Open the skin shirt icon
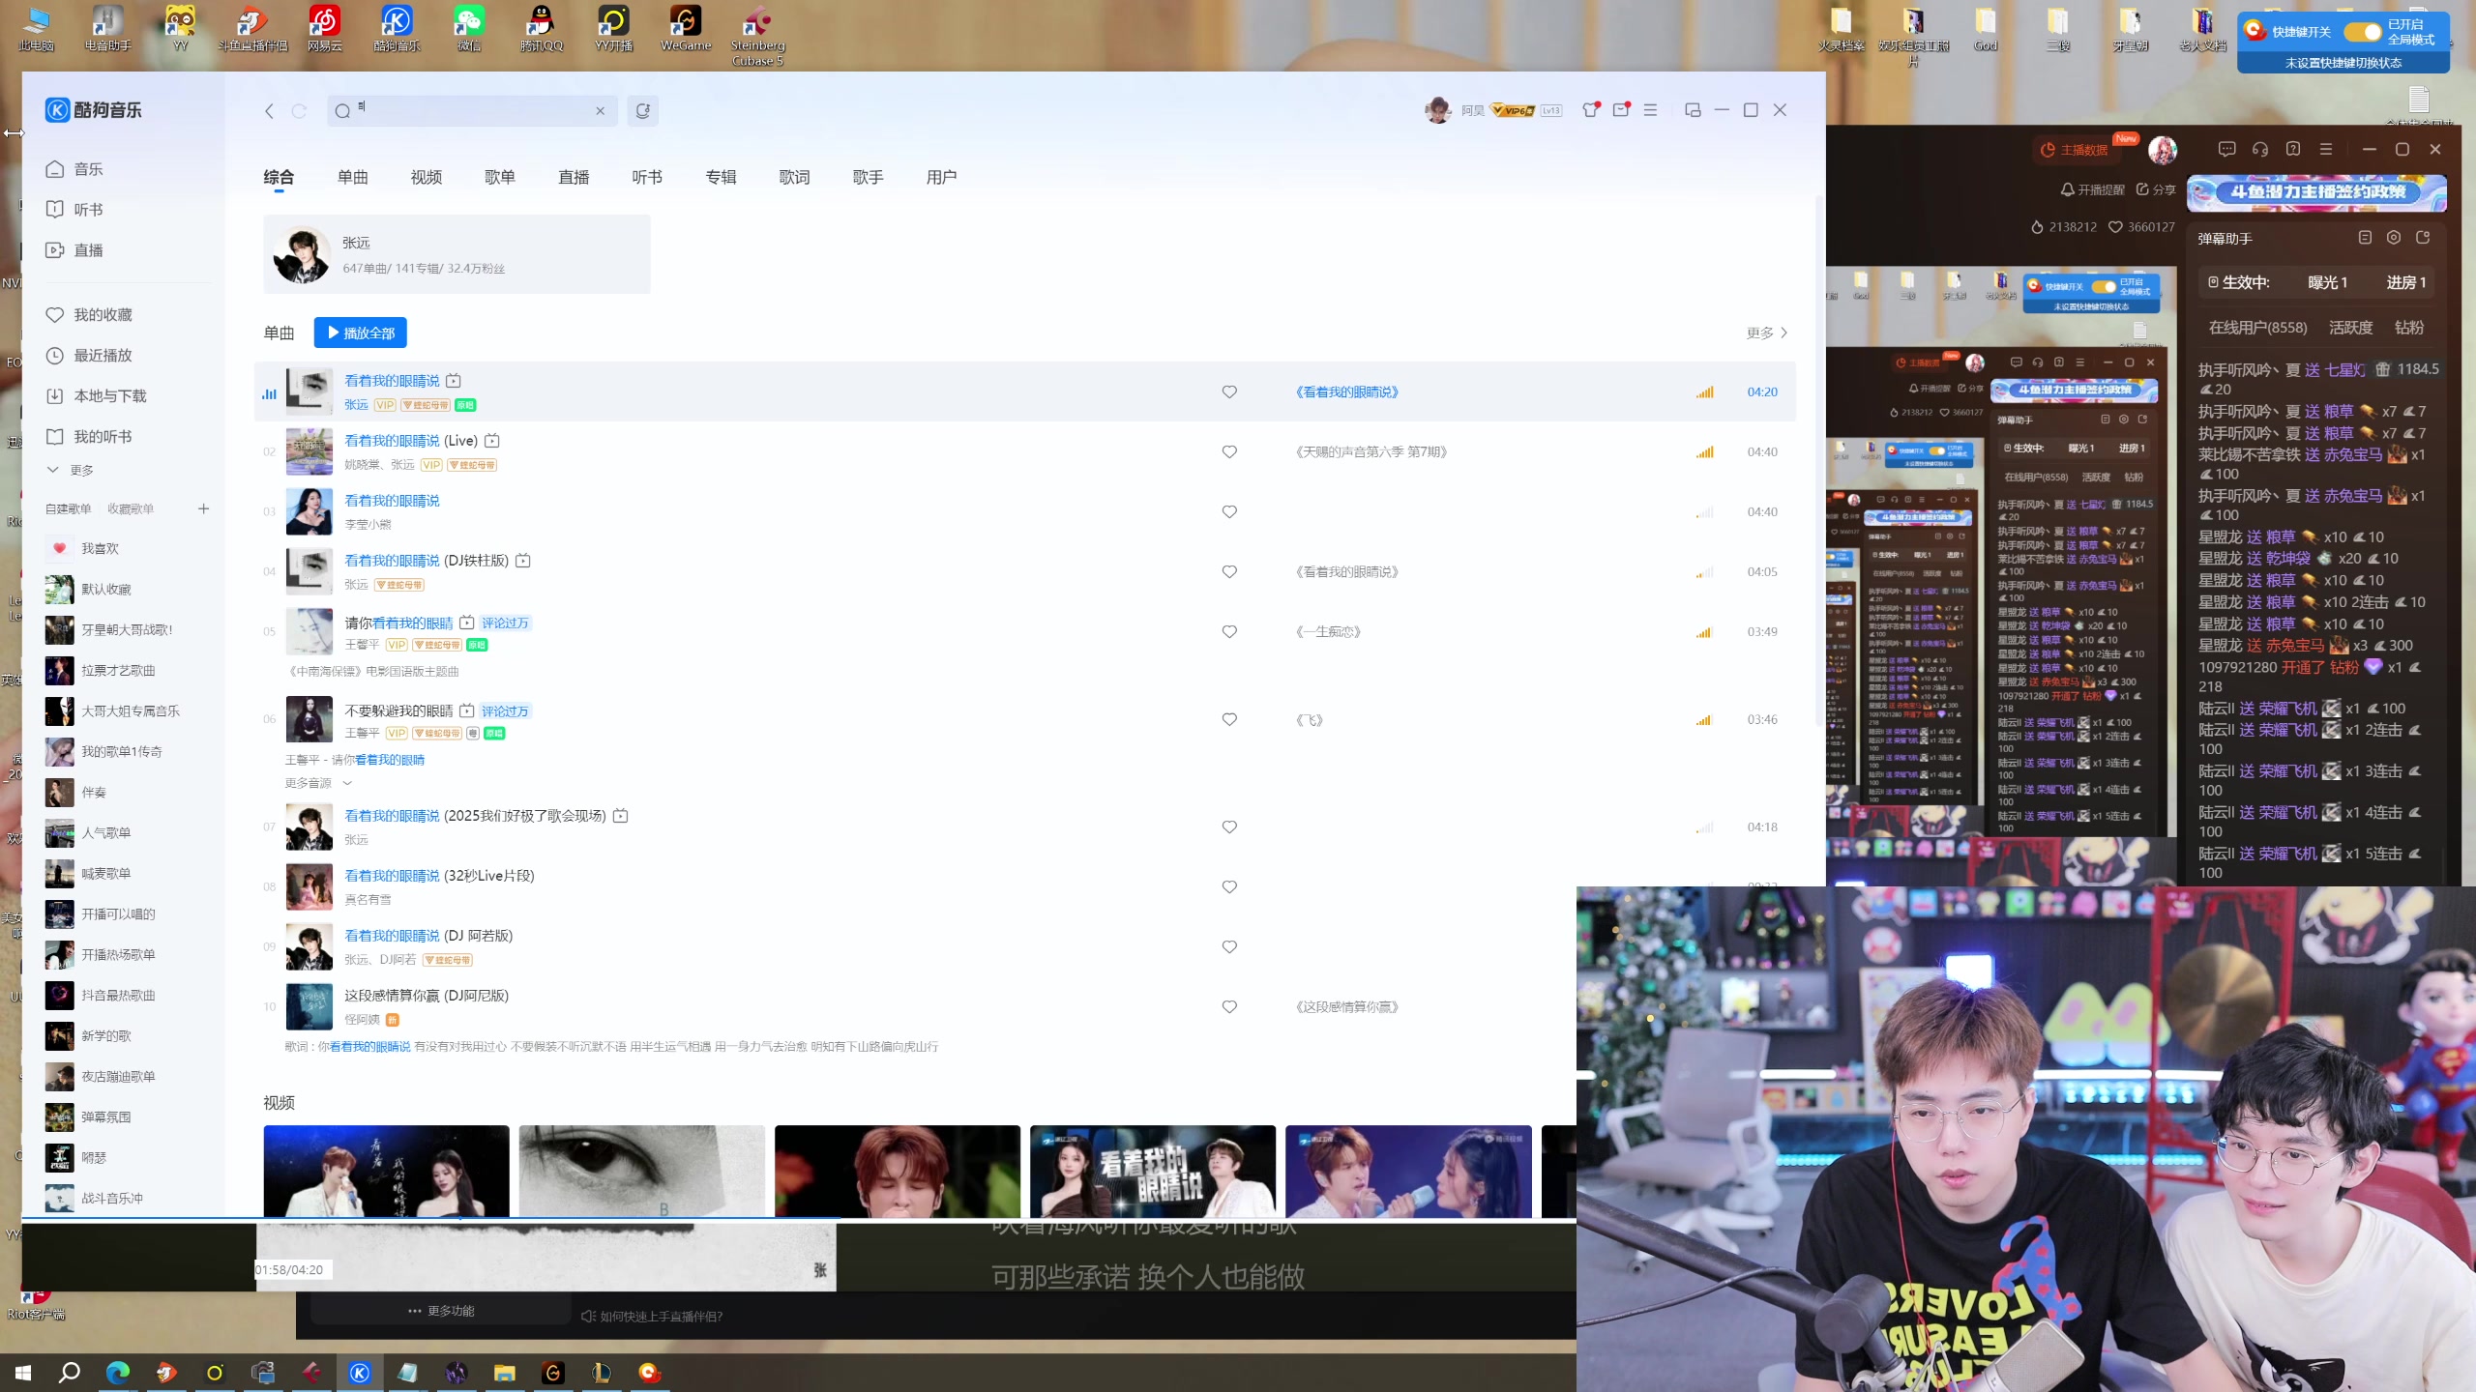 pos(1590,110)
